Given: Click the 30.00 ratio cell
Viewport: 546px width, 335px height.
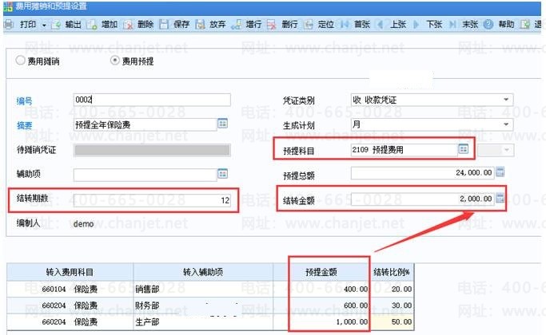Looking at the screenshot, I should (392, 305).
